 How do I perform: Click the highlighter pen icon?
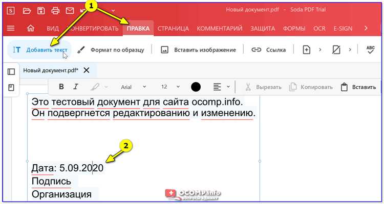[x=95, y=87]
